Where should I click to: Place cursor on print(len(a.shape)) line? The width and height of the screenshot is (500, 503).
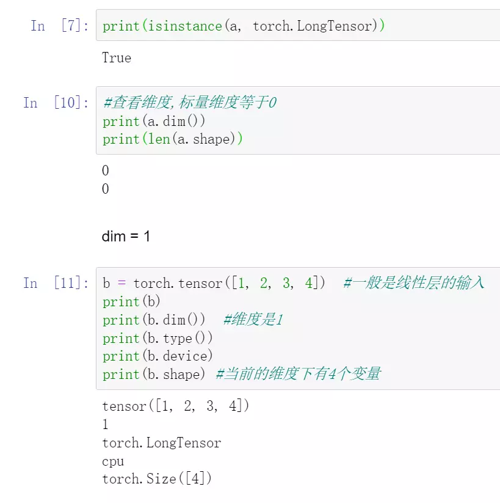tap(173, 139)
